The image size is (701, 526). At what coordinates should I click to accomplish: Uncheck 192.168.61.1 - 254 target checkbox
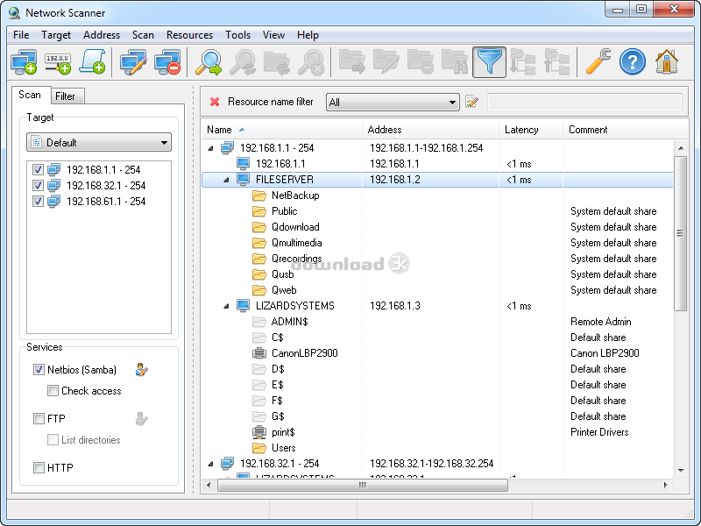[x=38, y=202]
